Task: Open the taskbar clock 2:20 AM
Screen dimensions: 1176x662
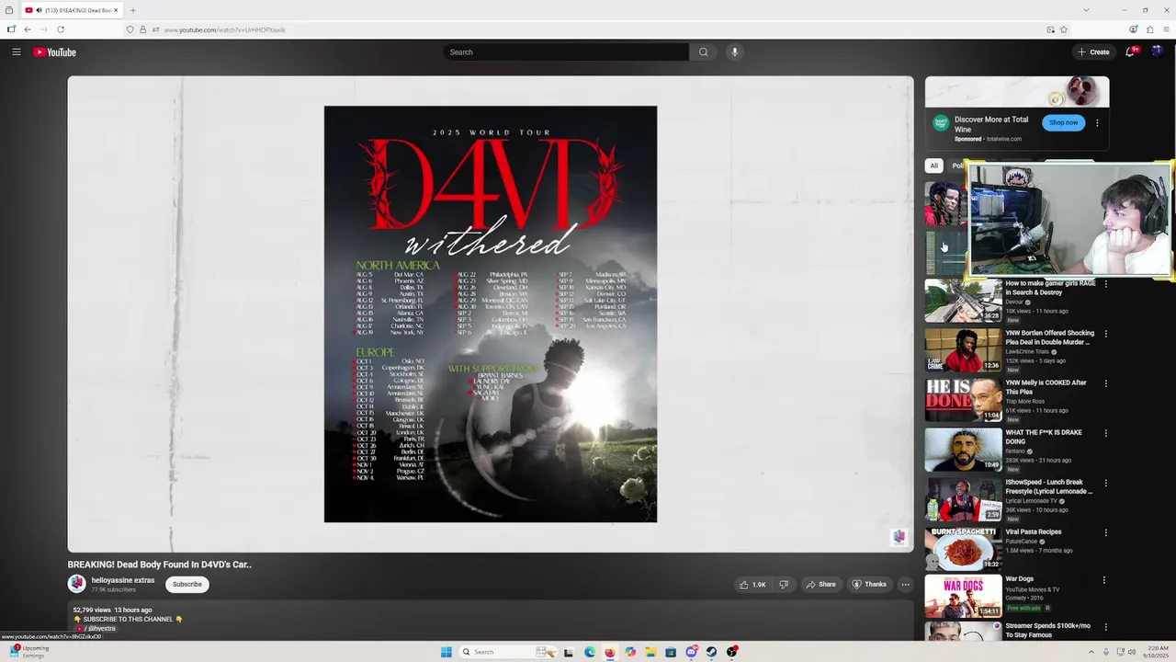Action: [x=1156, y=652]
